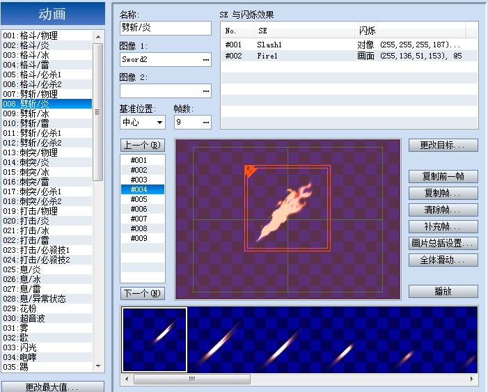Select animation 001:格斗/物理

(47, 36)
